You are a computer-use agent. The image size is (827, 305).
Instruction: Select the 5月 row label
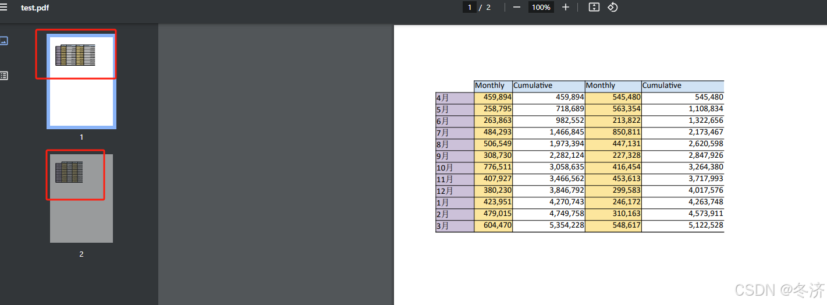tap(442, 109)
